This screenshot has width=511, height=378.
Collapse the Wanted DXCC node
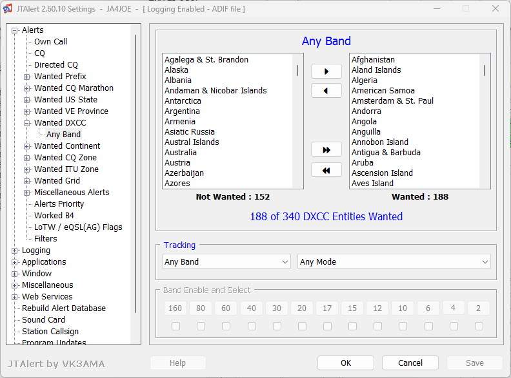[26, 123]
